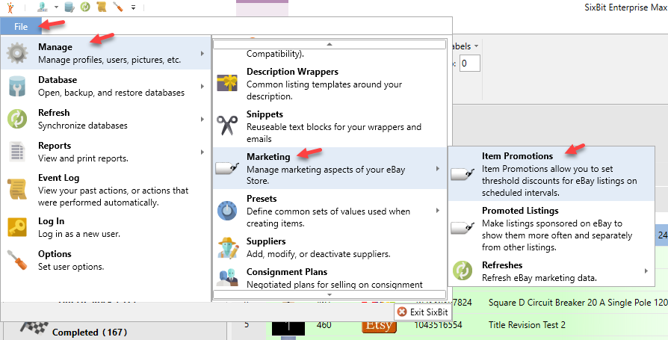Click the Reports document icon

pos(17,152)
